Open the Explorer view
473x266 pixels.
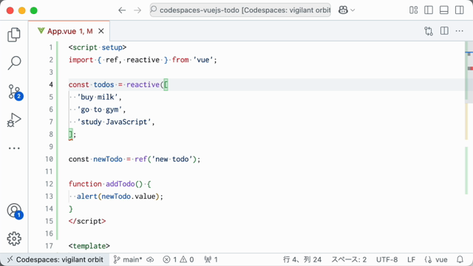click(14, 35)
